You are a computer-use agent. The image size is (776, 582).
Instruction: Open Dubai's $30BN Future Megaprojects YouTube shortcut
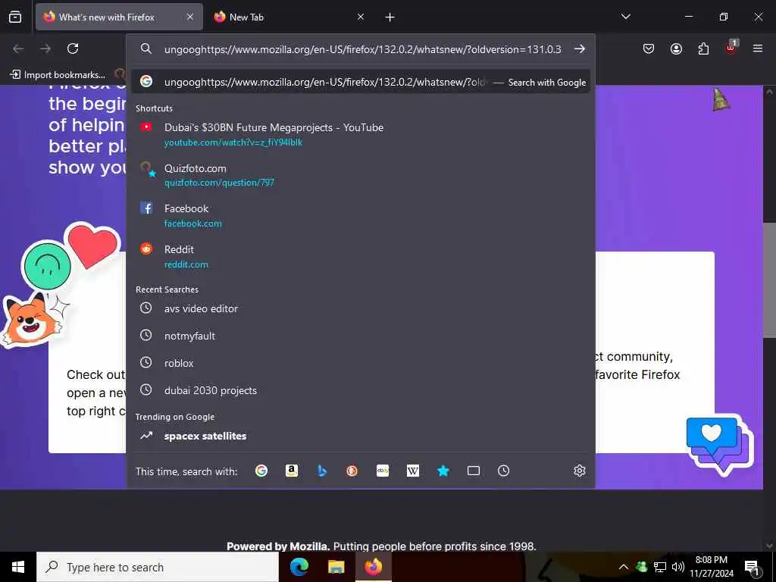click(361, 134)
